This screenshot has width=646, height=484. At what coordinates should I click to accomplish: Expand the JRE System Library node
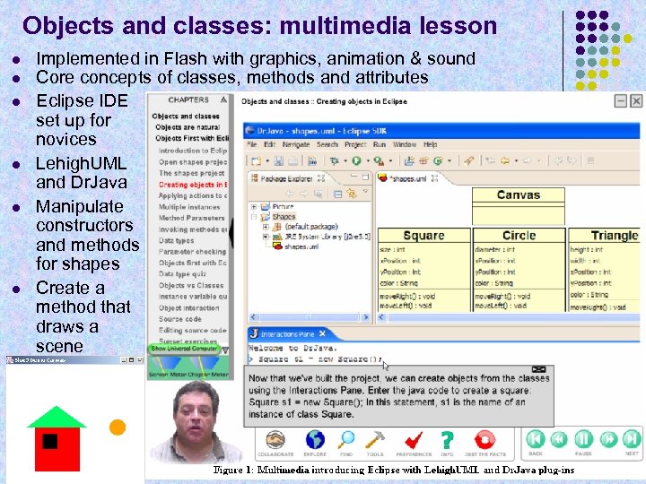[x=266, y=237]
